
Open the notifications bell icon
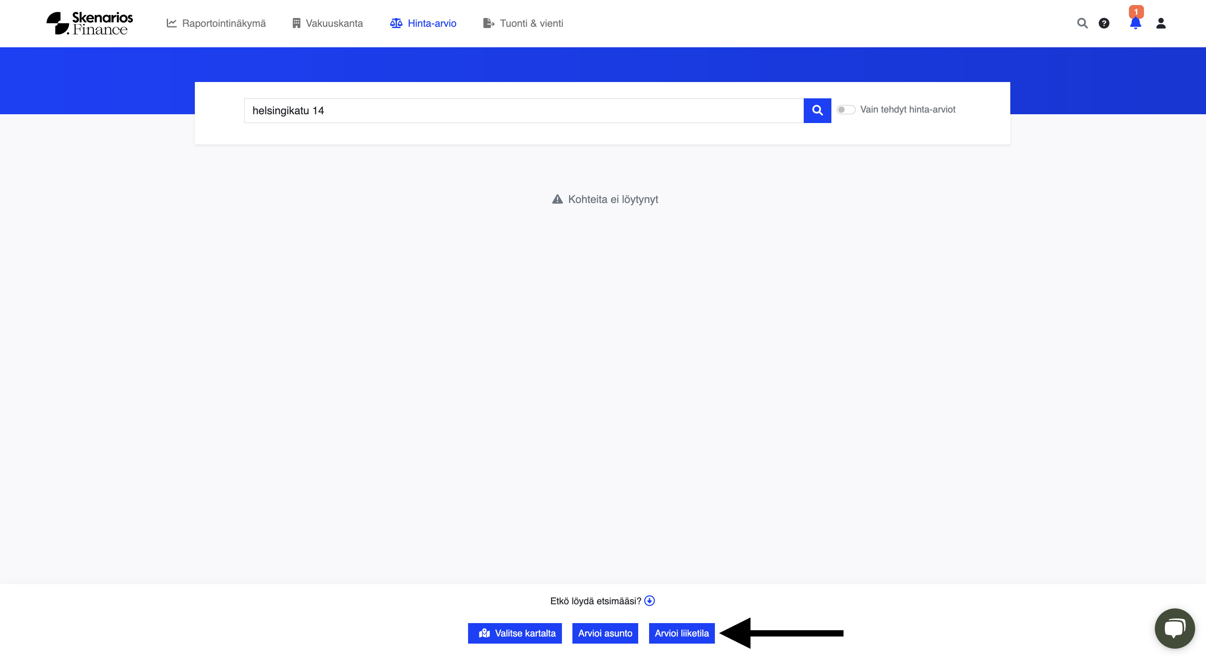point(1135,24)
